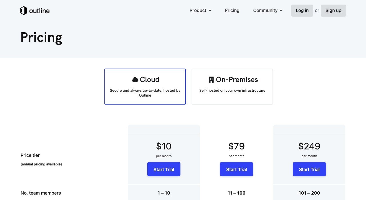Open the Product menu

coord(200,10)
